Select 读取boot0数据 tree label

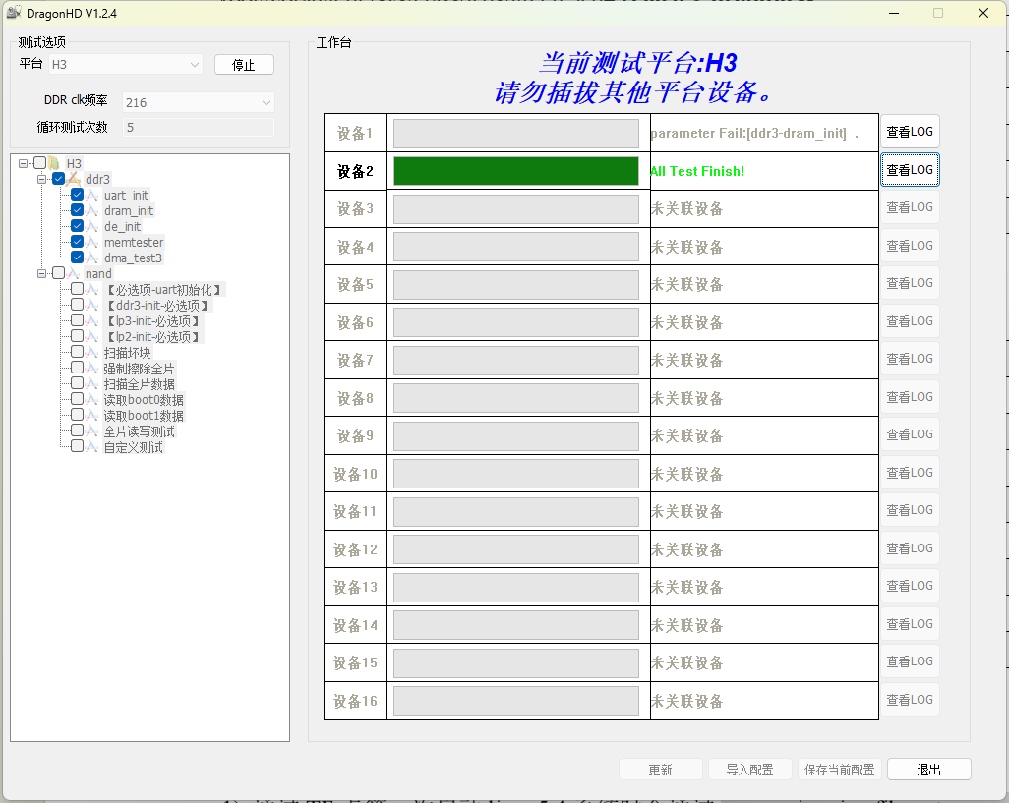pyautogui.click(x=144, y=400)
